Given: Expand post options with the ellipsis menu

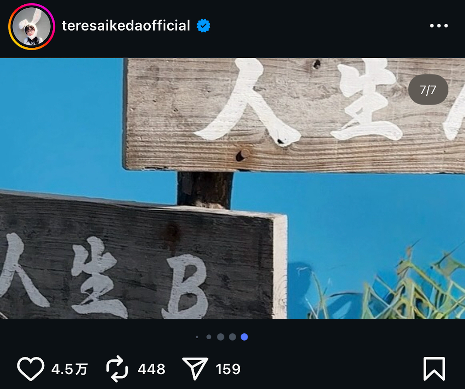Looking at the screenshot, I should [439, 26].
